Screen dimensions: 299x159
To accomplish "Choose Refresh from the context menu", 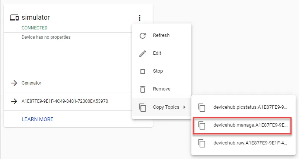I will (x=162, y=35).
